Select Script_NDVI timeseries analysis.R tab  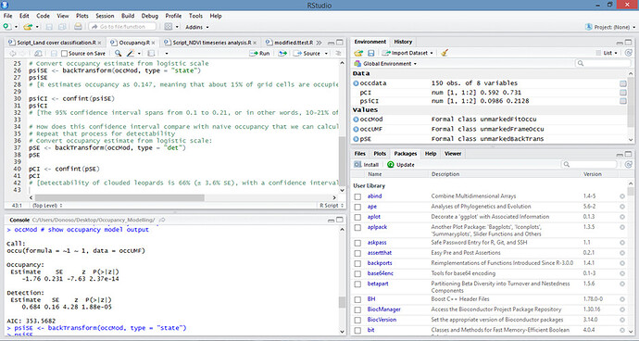[211, 43]
